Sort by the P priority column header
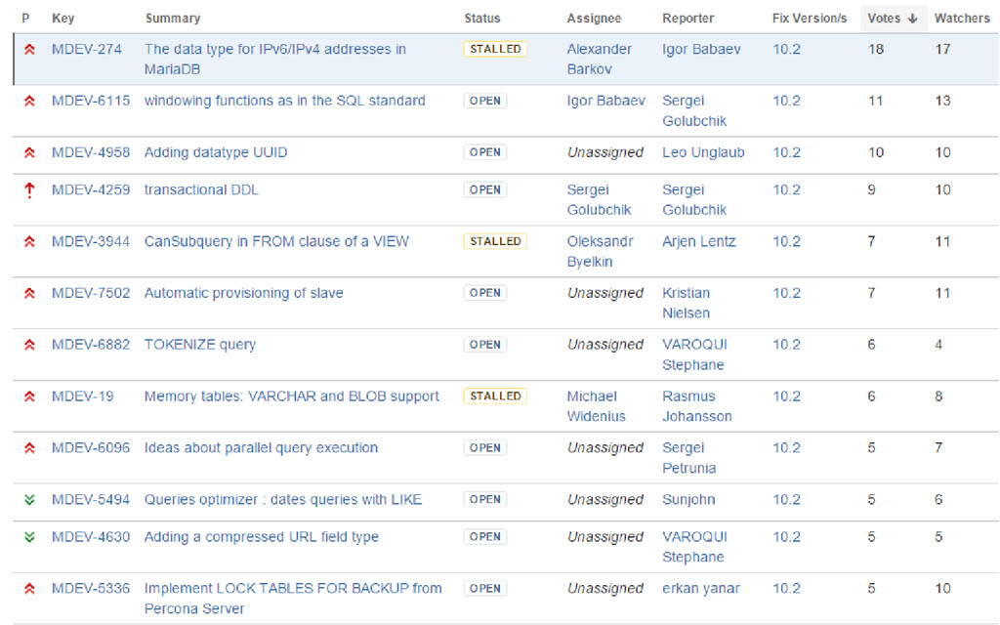1000x625 pixels. pyautogui.click(x=25, y=19)
